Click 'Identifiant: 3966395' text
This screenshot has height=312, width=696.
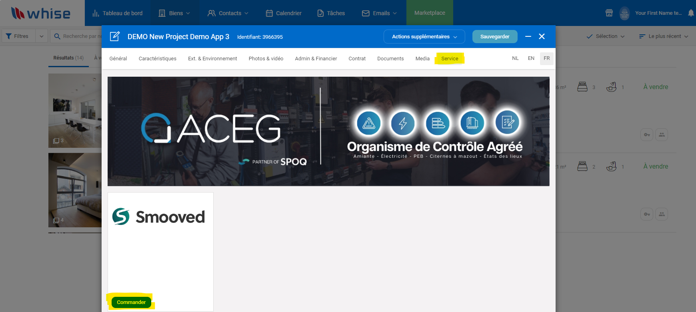pos(260,37)
